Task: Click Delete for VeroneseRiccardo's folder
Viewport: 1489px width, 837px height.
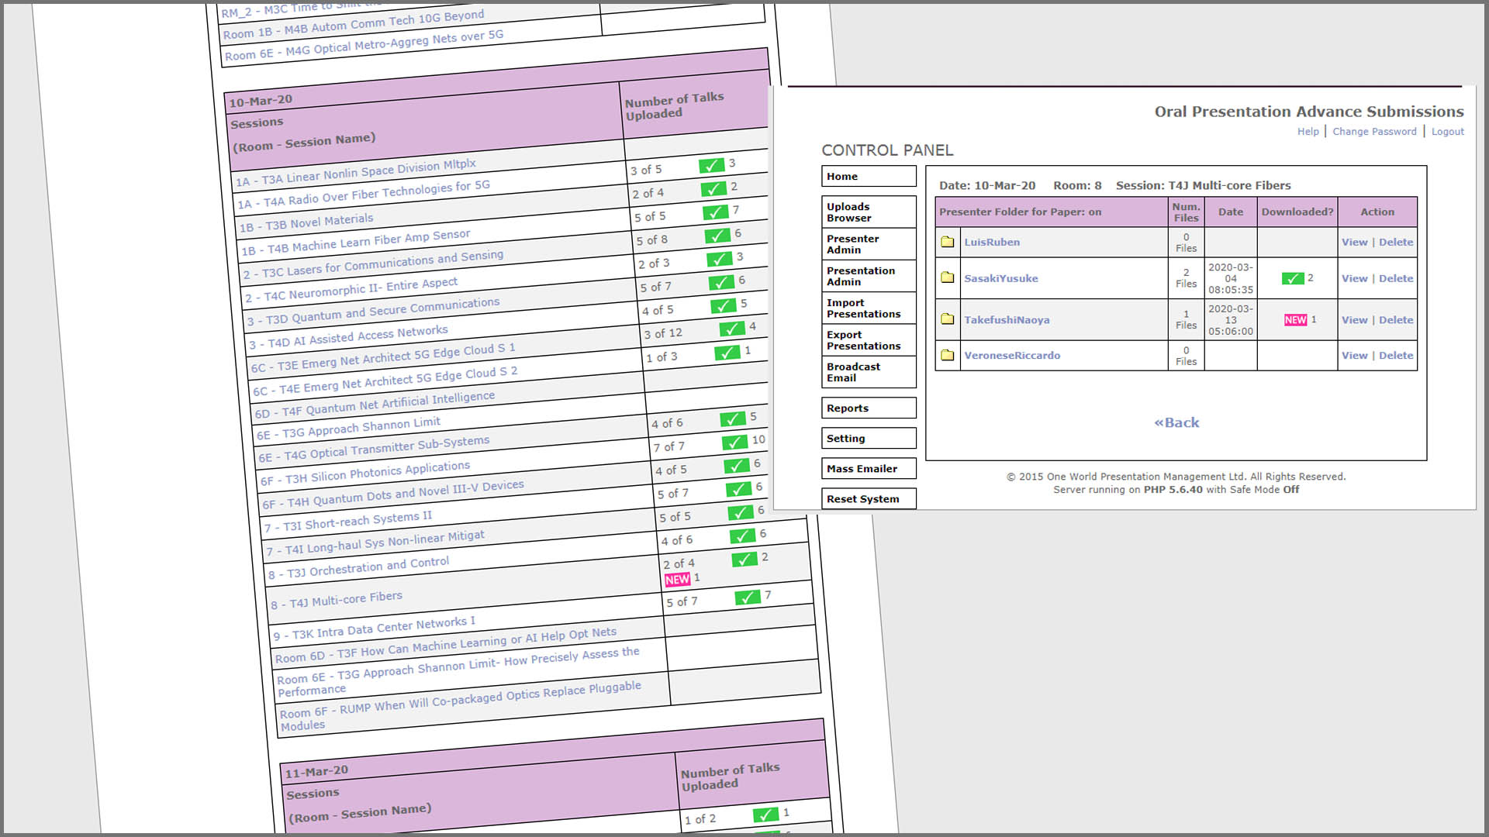Action: 1395,355
